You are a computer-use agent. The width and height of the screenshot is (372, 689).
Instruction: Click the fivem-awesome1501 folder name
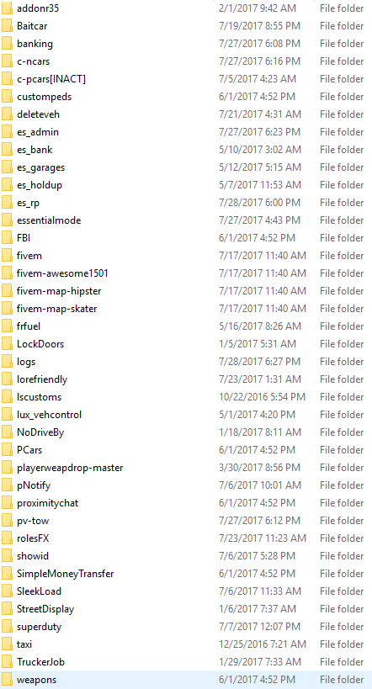tap(62, 273)
